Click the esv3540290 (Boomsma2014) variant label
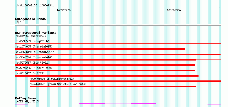This screenshot has height=107, width=228. tap(34, 57)
